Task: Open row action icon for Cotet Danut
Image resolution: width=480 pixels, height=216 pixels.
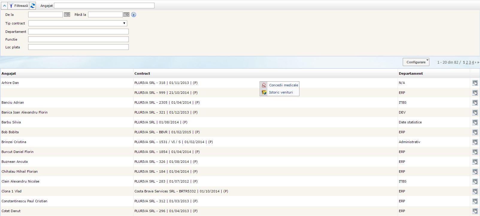Action: [475, 211]
